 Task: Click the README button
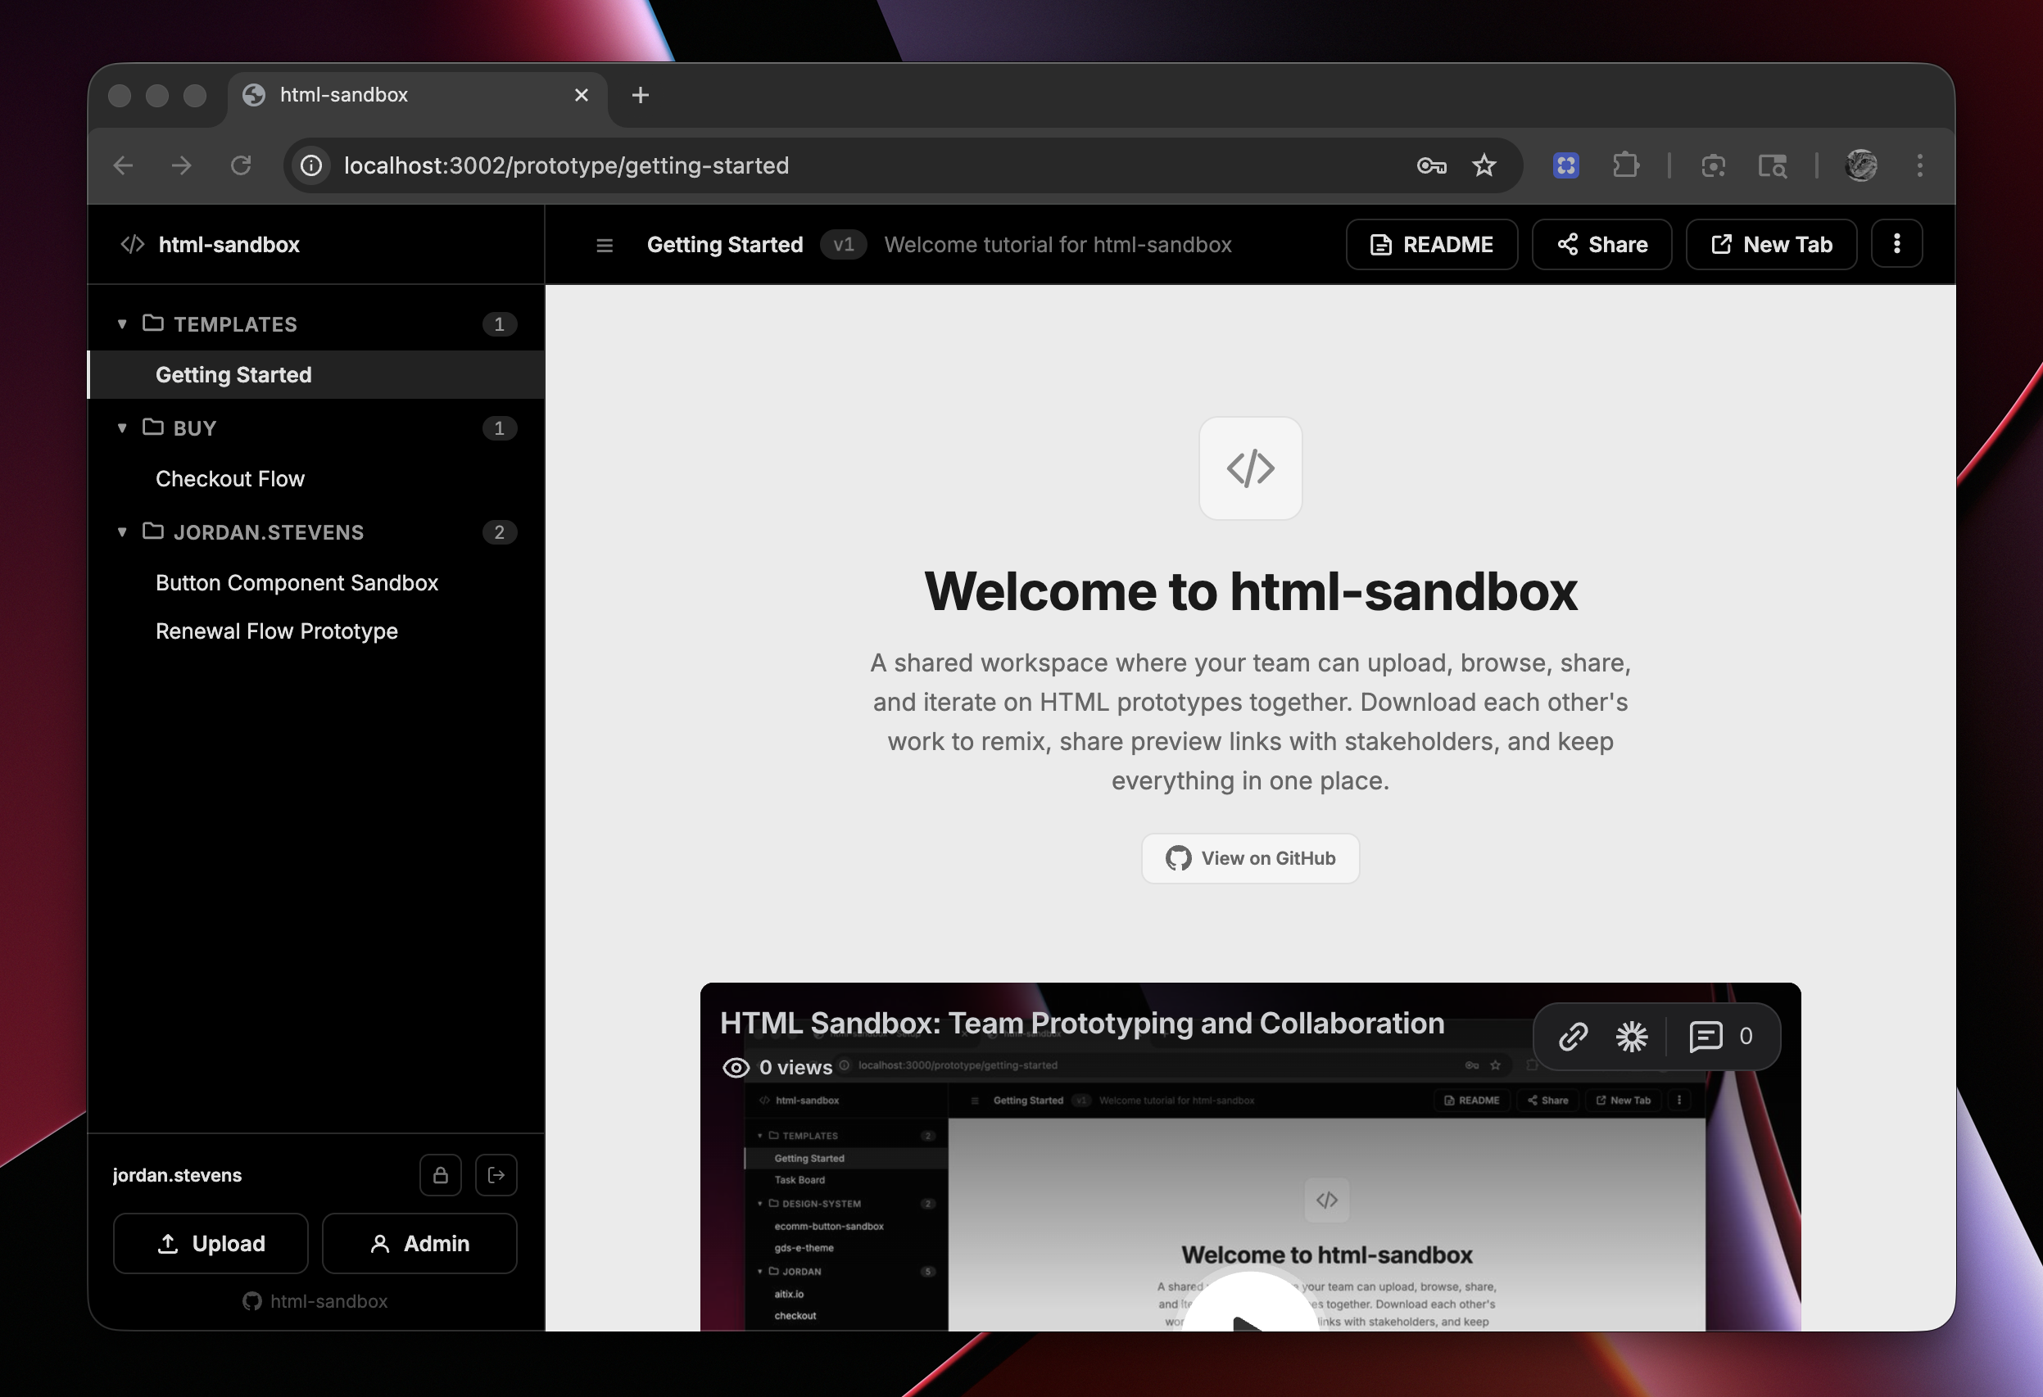tap(1431, 244)
